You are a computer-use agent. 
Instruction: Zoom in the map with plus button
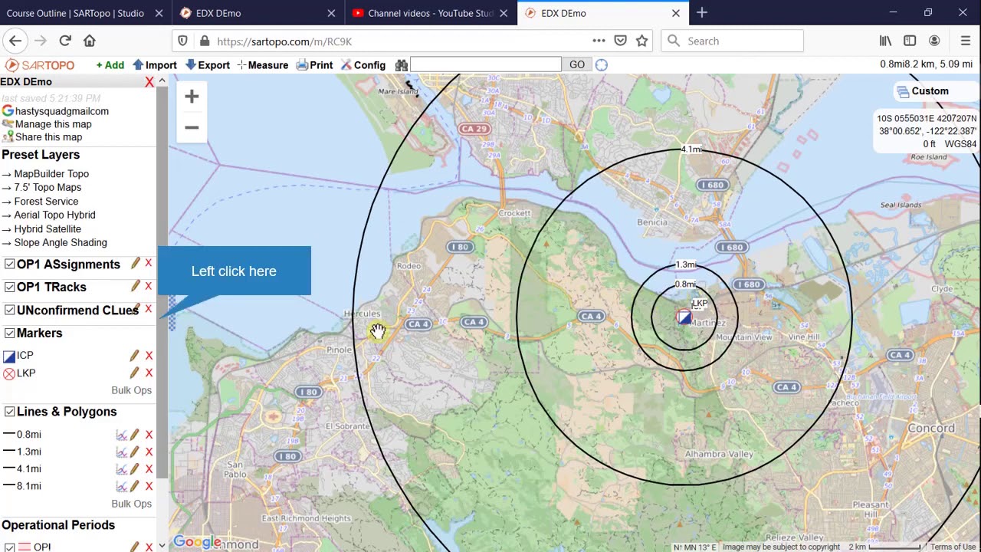pos(192,97)
